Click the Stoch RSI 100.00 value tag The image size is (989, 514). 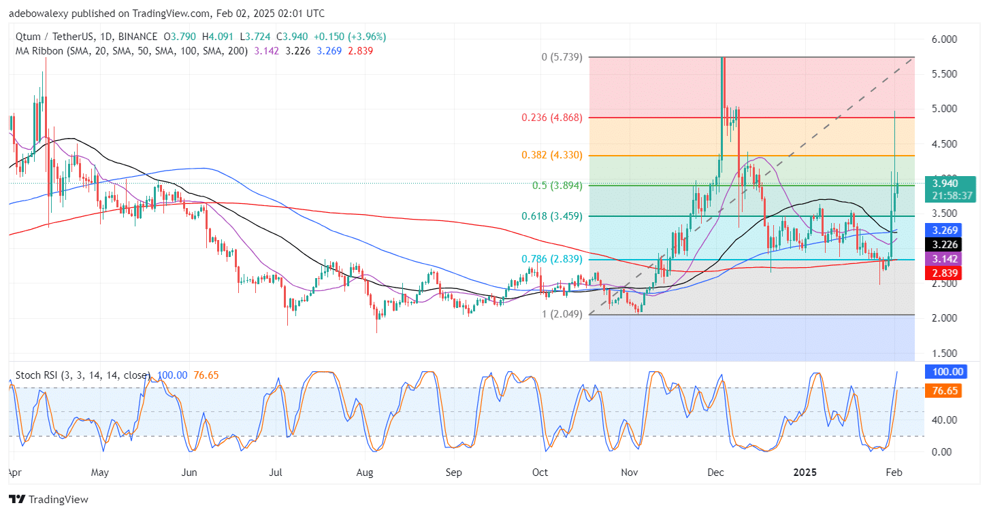coord(945,372)
